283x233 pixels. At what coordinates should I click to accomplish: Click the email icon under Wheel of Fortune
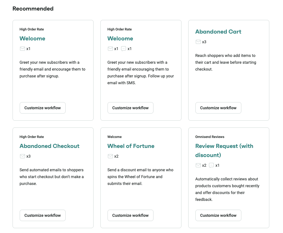coord(110,156)
